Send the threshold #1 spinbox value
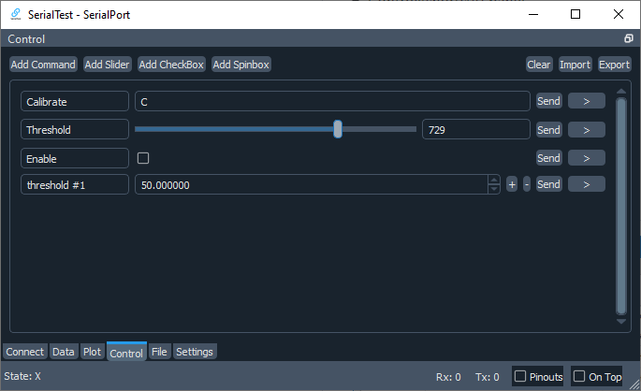The width and height of the screenshot is (641, 391). (548, 184)
